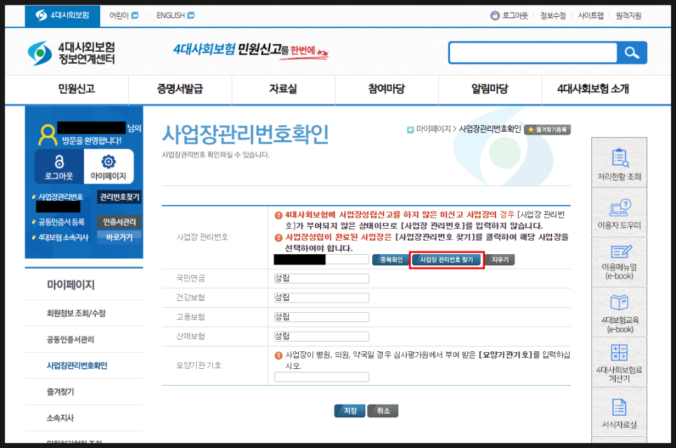
Task: Click the 사업장관리번호확인 page heading
Action: point(246,134)
